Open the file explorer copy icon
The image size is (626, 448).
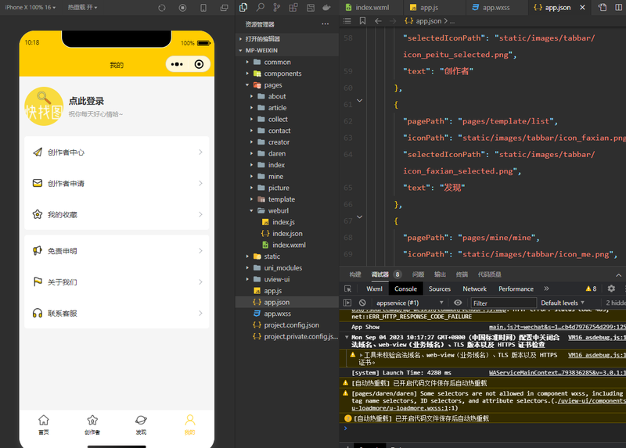point(243,7)
